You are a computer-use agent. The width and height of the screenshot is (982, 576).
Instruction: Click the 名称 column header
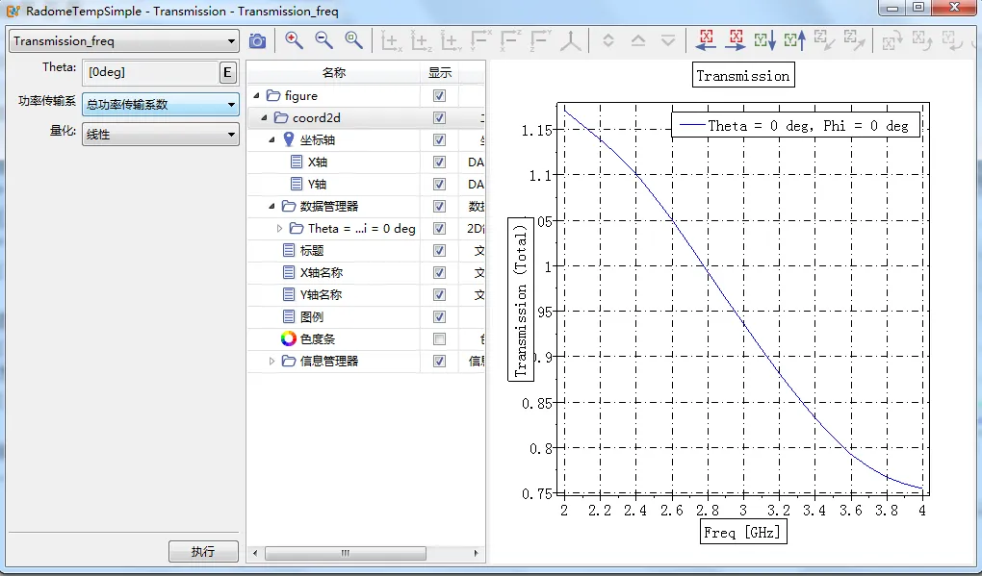click(333, 73)
